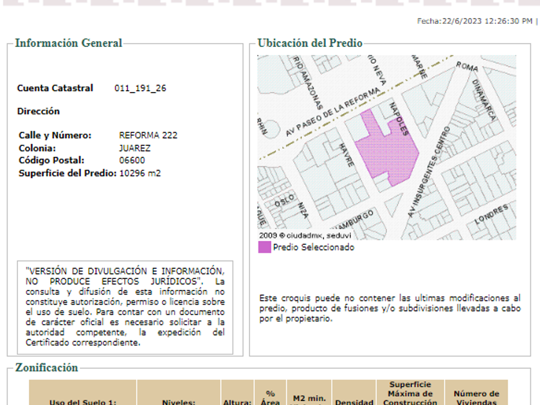This screenshot has width=540, height=405.
Task: Select the postal code 06600
Action: pos(132,161)
